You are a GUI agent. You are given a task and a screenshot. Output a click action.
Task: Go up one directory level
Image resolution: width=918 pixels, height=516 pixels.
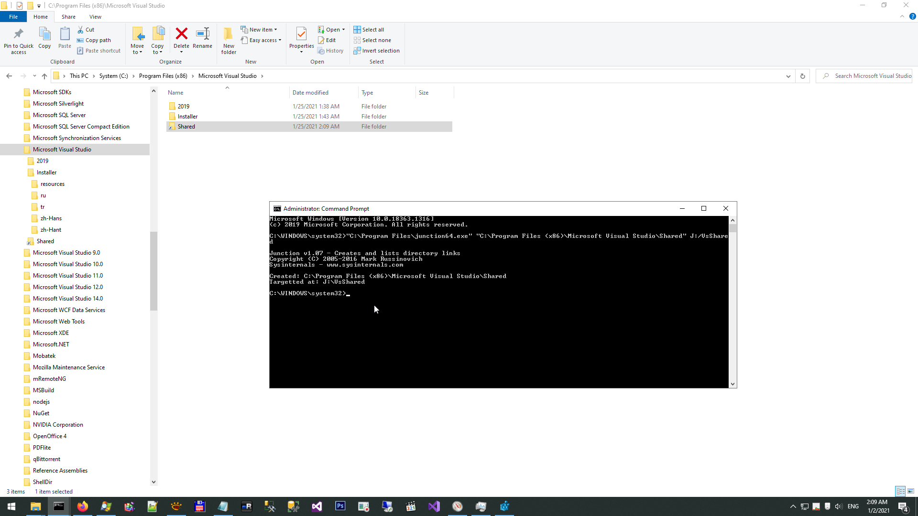tap(44, 76)
